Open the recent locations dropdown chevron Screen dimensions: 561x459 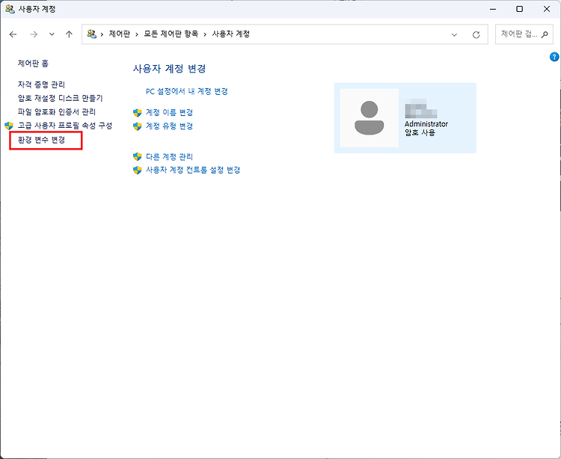click(x=52, y=34)
